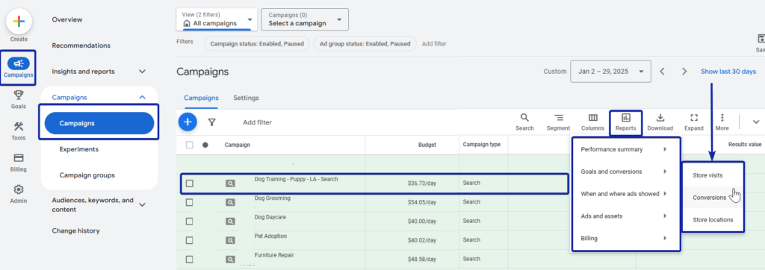765x270 pixels.
Task: Open the Jan 2 – 29, 2025 date dropdown
Action: (610, 72)
